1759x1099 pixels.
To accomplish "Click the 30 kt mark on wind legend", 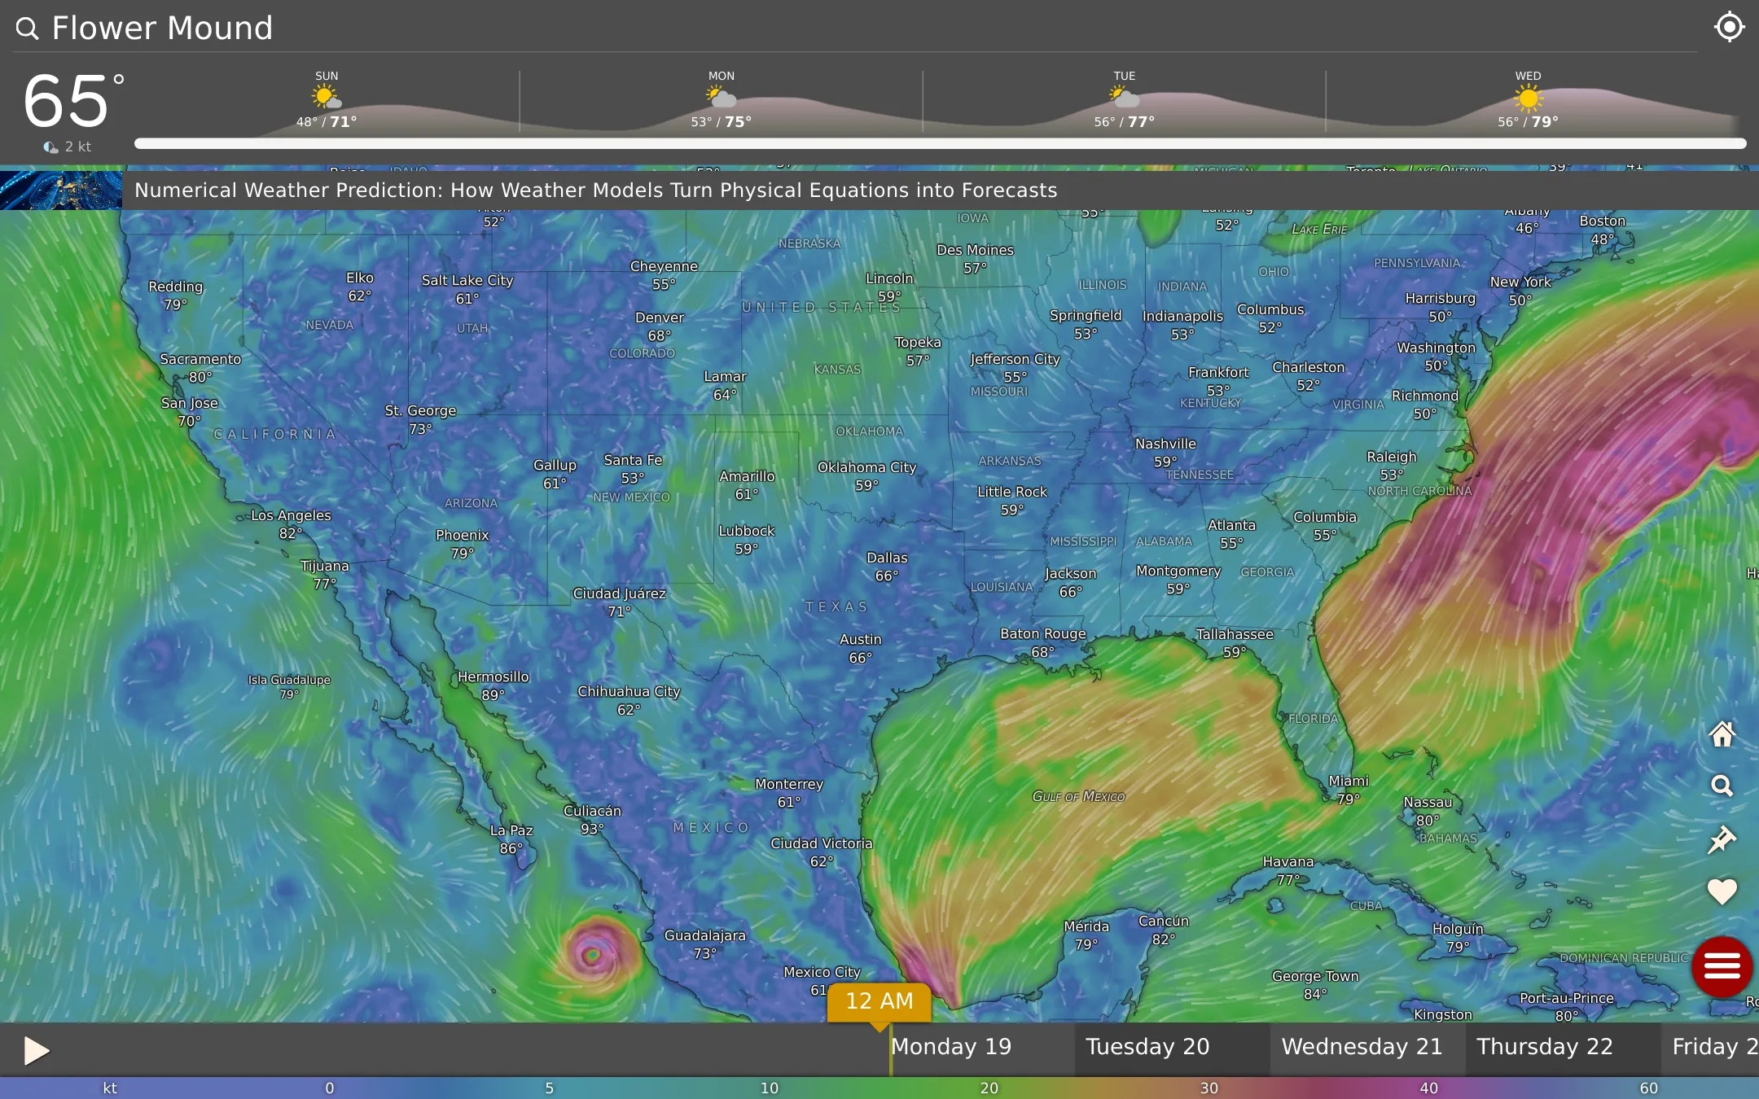I will [1208, 1088].
